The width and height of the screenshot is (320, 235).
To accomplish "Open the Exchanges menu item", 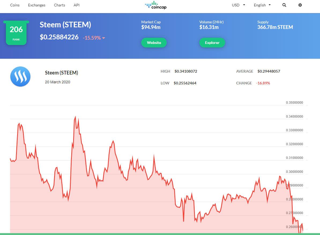I will 37,5.
